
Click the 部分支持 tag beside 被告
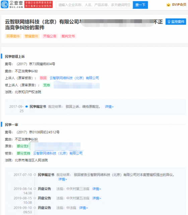click(23, 153)
